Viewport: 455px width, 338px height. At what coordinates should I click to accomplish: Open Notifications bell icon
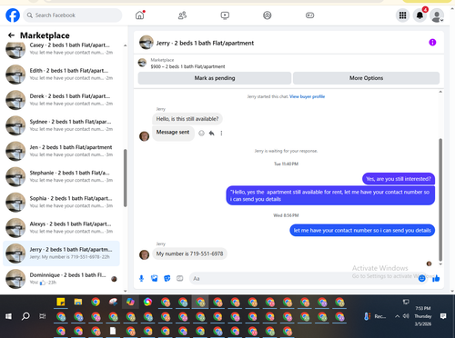[420, 15]
